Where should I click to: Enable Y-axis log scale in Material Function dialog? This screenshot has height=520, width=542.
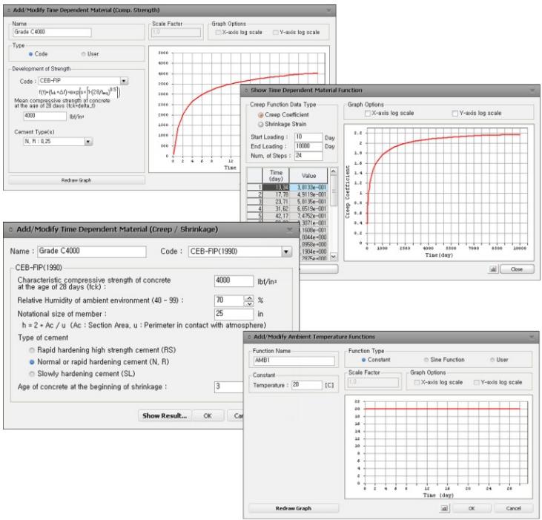(x=455, y=113)
